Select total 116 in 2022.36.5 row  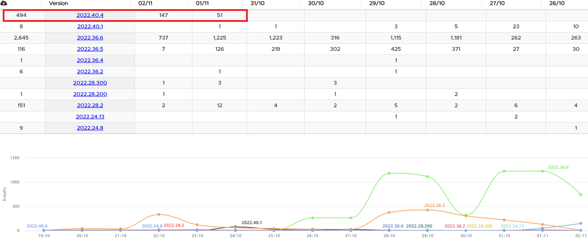point(21,49)
